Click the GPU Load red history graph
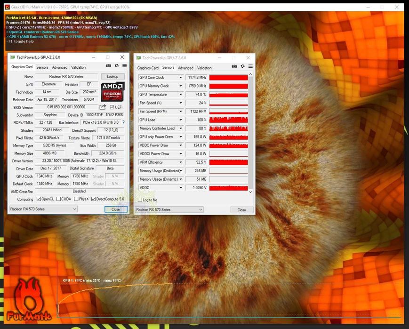The width and height of the screenshot is (409, 329). pos(228,120)
